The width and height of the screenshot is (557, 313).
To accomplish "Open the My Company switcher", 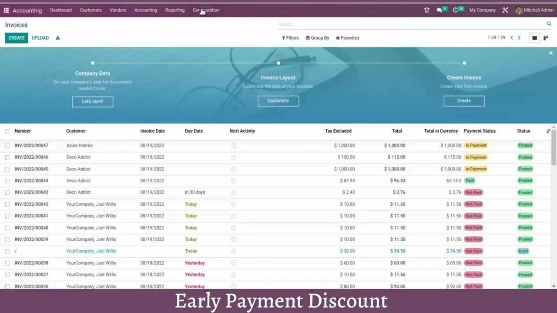I will click(483, 10).
